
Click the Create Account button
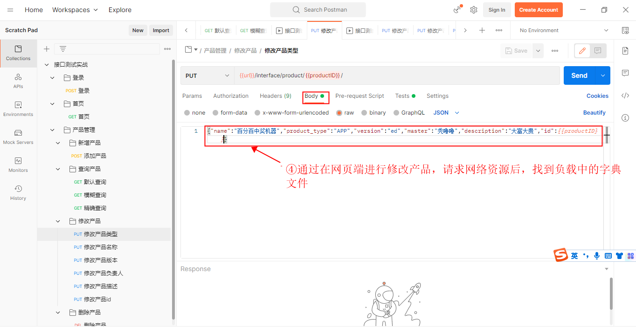pyautogui.click(x=539, y=10)
